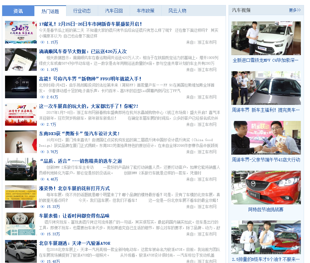Viewport: 310px width, 263px height.
Task: Open article 高能 号称汽车界新物种 FF91
Action: (90, 79)
